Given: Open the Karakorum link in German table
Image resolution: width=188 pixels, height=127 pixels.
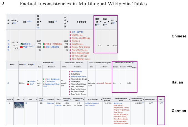Looking at the screenshot, I should pos(50,103).
